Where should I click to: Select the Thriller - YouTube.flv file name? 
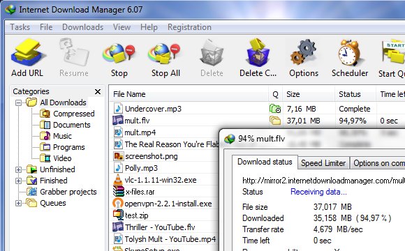coord(160,227)
